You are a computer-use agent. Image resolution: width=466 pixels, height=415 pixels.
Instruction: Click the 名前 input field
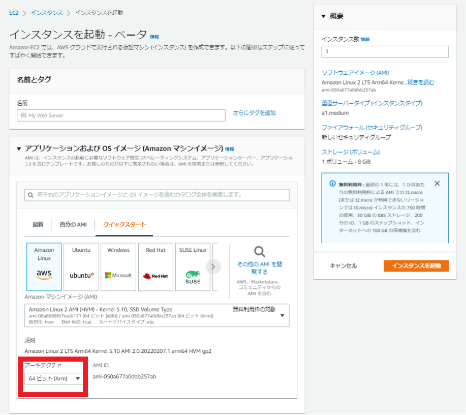[121, 115]
